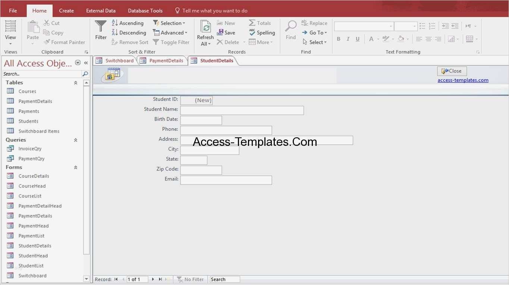Open the Advanced filter dropdown
Viewport: 509px width, 285px height.
[x=171, y=32]
